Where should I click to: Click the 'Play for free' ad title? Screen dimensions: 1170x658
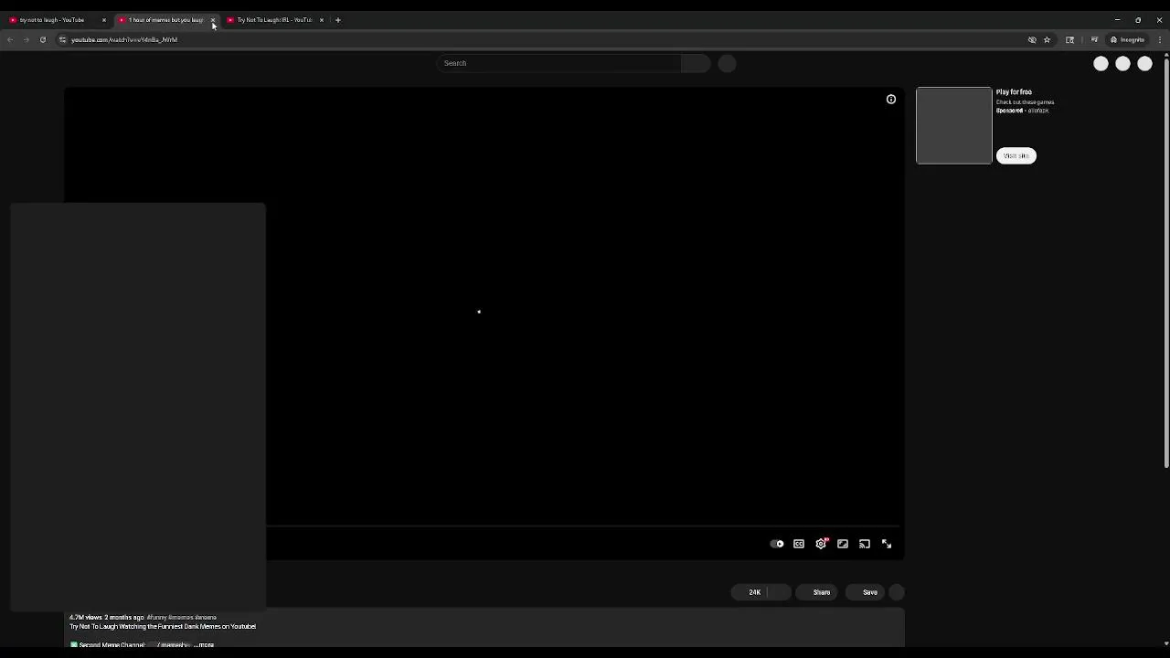(1014, 92)
